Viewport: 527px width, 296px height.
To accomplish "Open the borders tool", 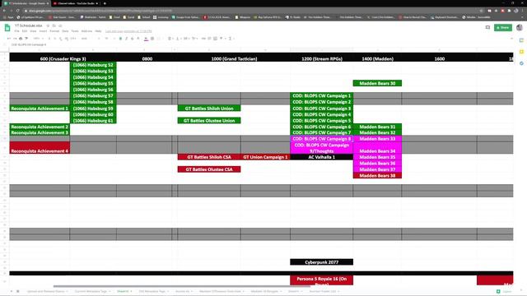I will pyautogui.click(x=152, y=39).
